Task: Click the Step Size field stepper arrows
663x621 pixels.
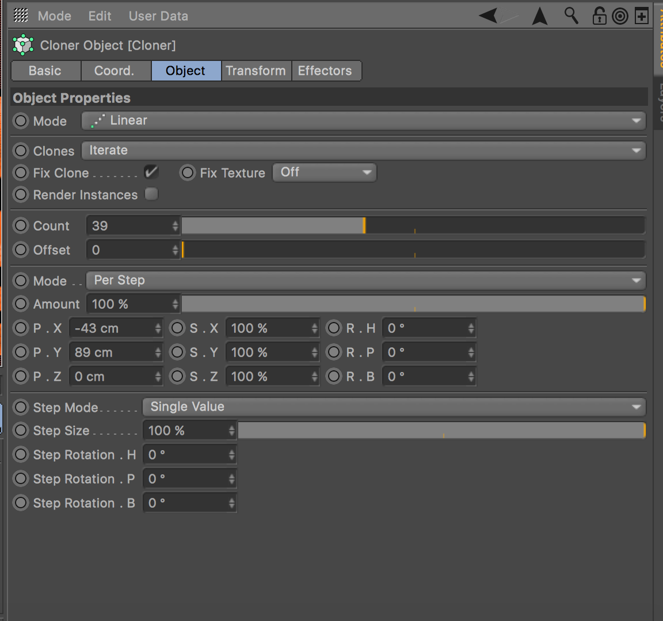Action: click(x=231, y=431)
